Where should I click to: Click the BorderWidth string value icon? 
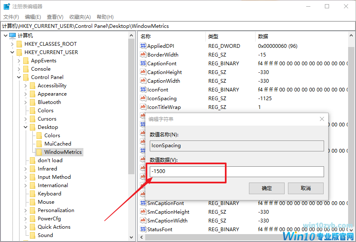[144, 55]
